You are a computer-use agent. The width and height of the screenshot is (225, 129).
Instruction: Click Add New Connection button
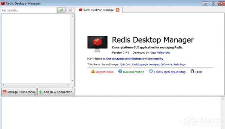point(56,92)
